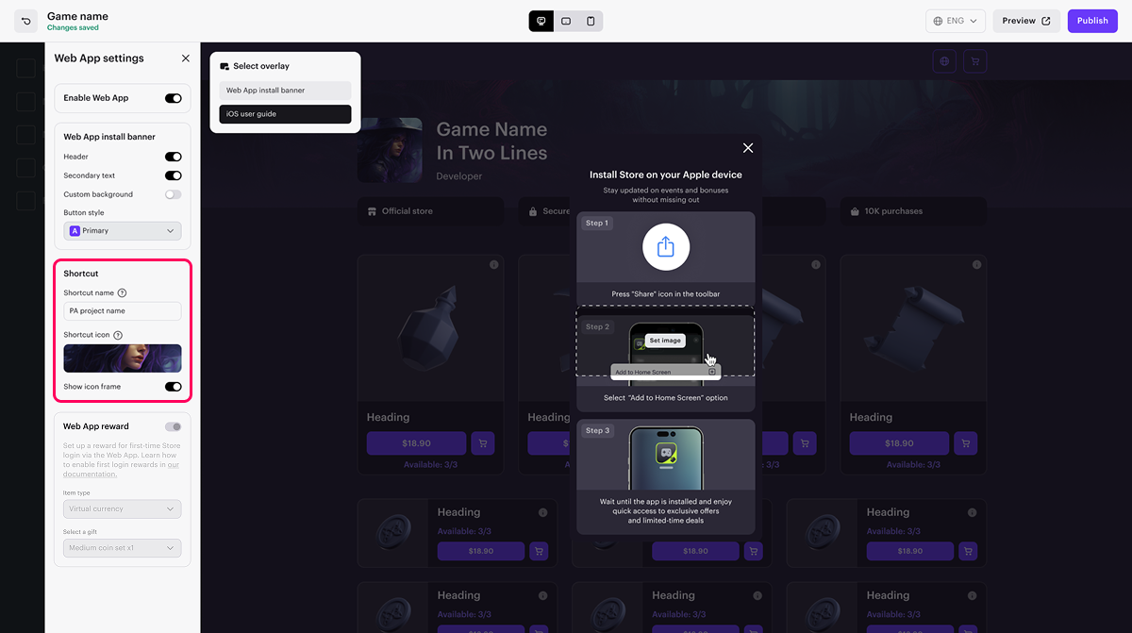Select iOS user guide overlay
The height and width of the screenshot is (633, 1132).
click(x=285, y=114)
